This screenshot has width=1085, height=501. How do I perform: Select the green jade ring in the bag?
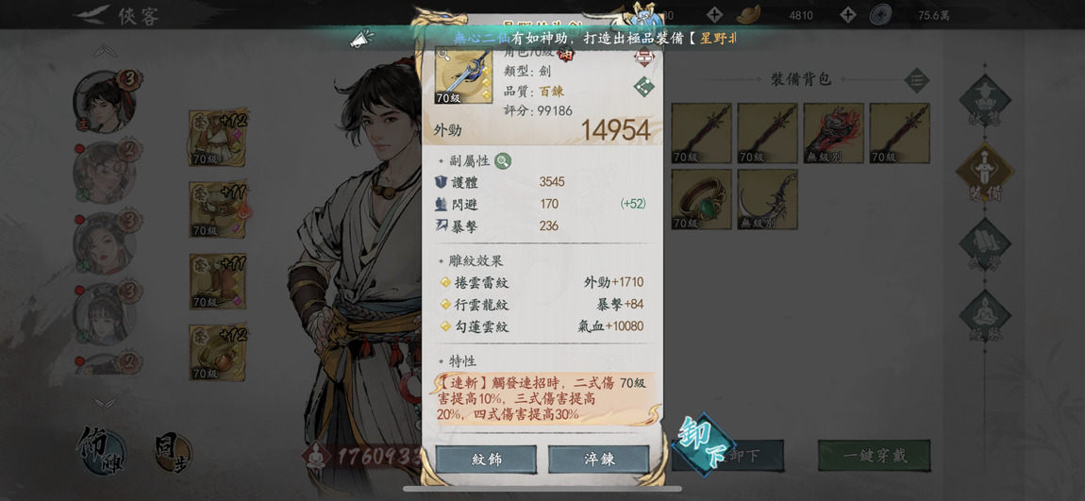tap(701, 200)
